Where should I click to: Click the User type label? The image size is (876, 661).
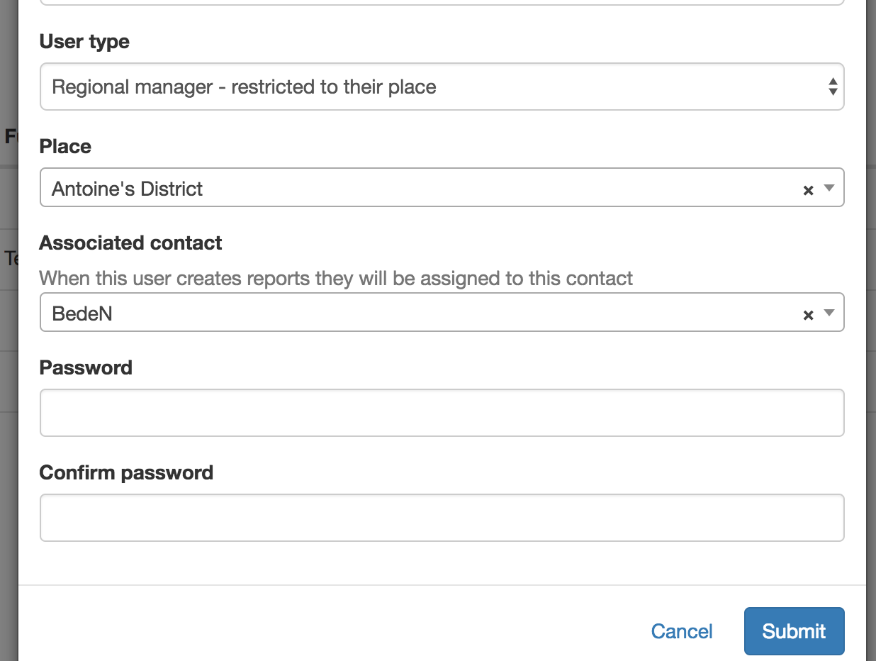(84, 42)
